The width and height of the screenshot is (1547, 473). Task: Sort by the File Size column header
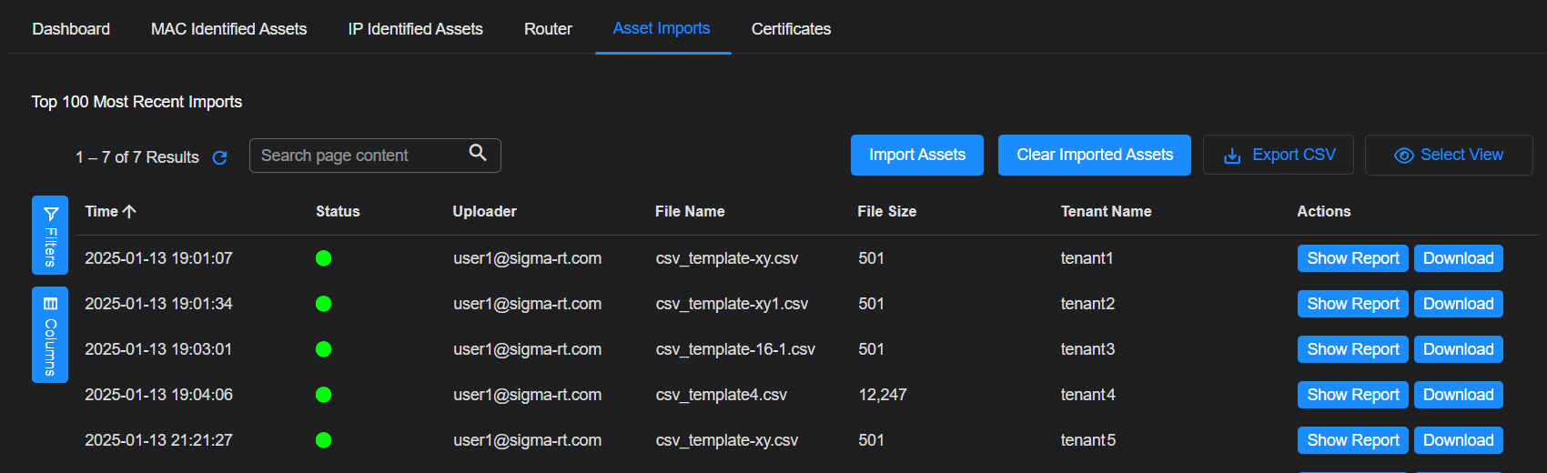tap(886, 211)
